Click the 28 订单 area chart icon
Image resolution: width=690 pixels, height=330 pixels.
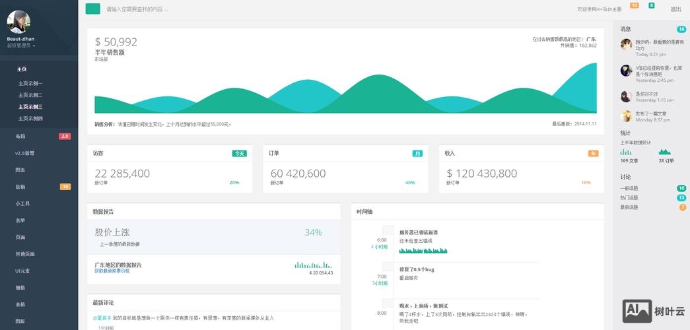tap(664, 152)
